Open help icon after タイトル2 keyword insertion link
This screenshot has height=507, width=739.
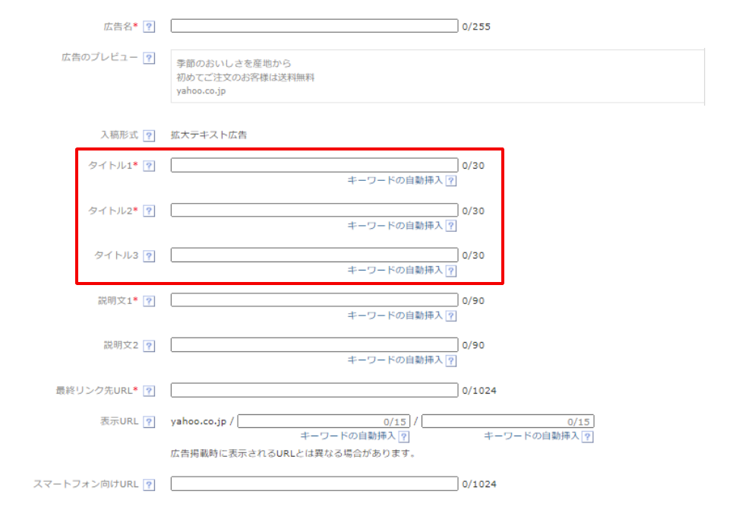pyautogui.click(x=451, y=226)
